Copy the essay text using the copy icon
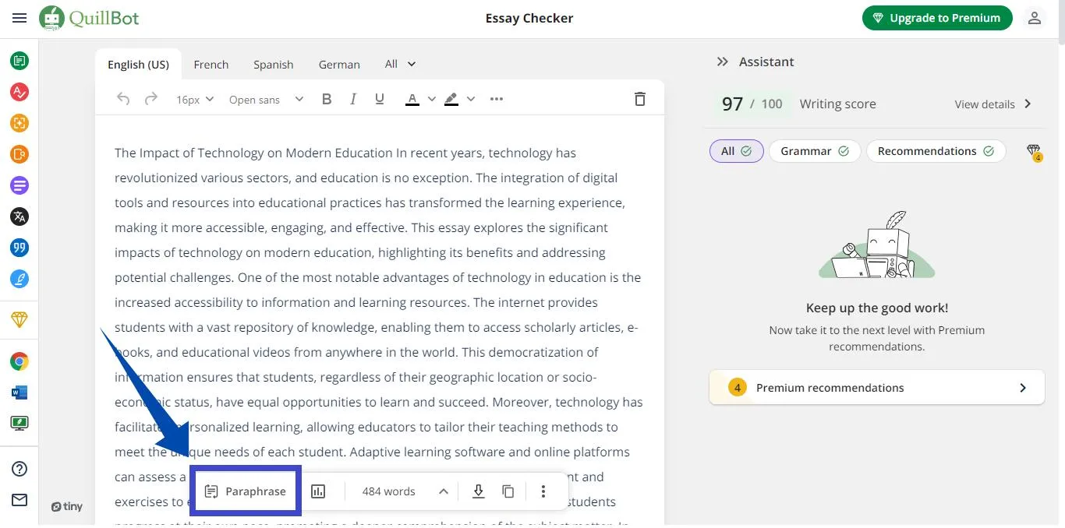1065x528 pixels. (508, 491)
